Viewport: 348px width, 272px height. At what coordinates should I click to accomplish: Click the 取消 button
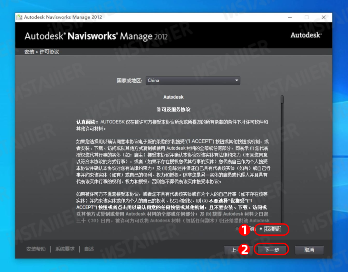point(309,250)
